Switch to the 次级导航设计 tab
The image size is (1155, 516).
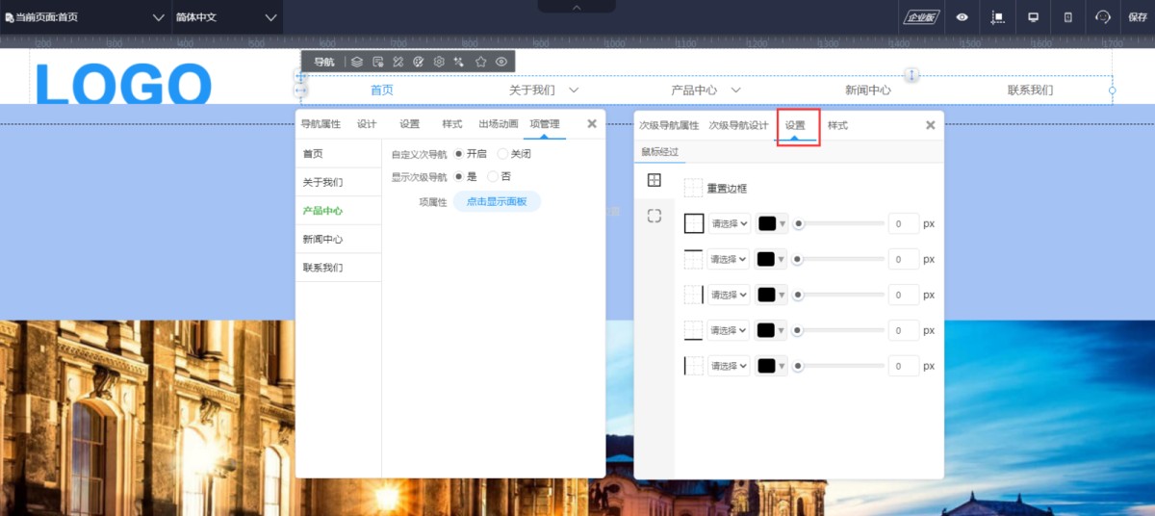click(x=738, y=126)
